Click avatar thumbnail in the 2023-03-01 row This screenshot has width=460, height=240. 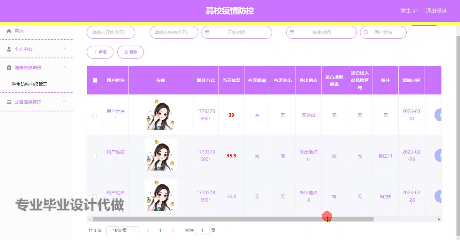point(161,114)
